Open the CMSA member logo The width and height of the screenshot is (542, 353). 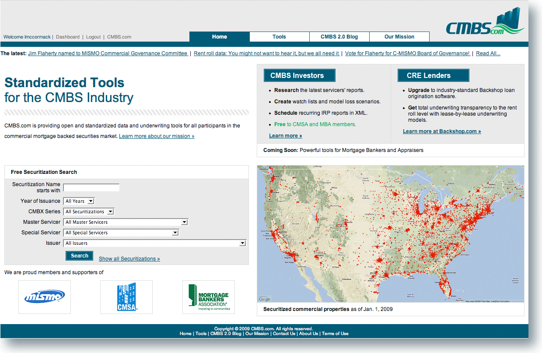tap(126, 297)
